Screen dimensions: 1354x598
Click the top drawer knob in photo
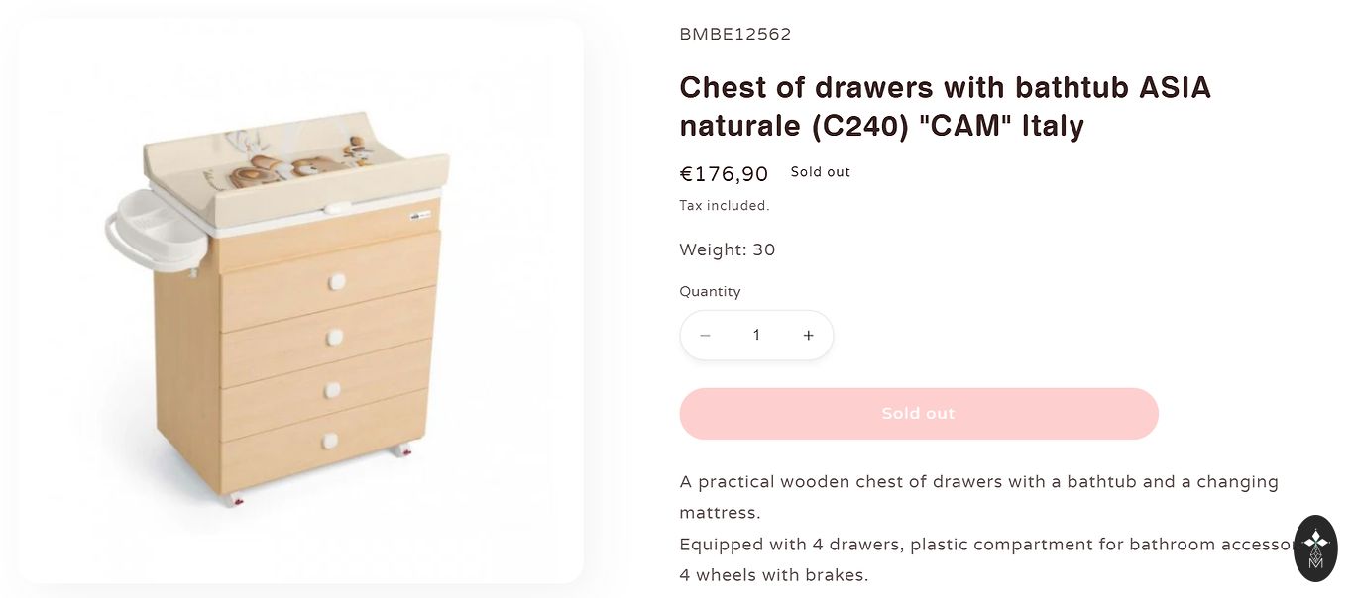pyautogui.click(x=336, y=282)
